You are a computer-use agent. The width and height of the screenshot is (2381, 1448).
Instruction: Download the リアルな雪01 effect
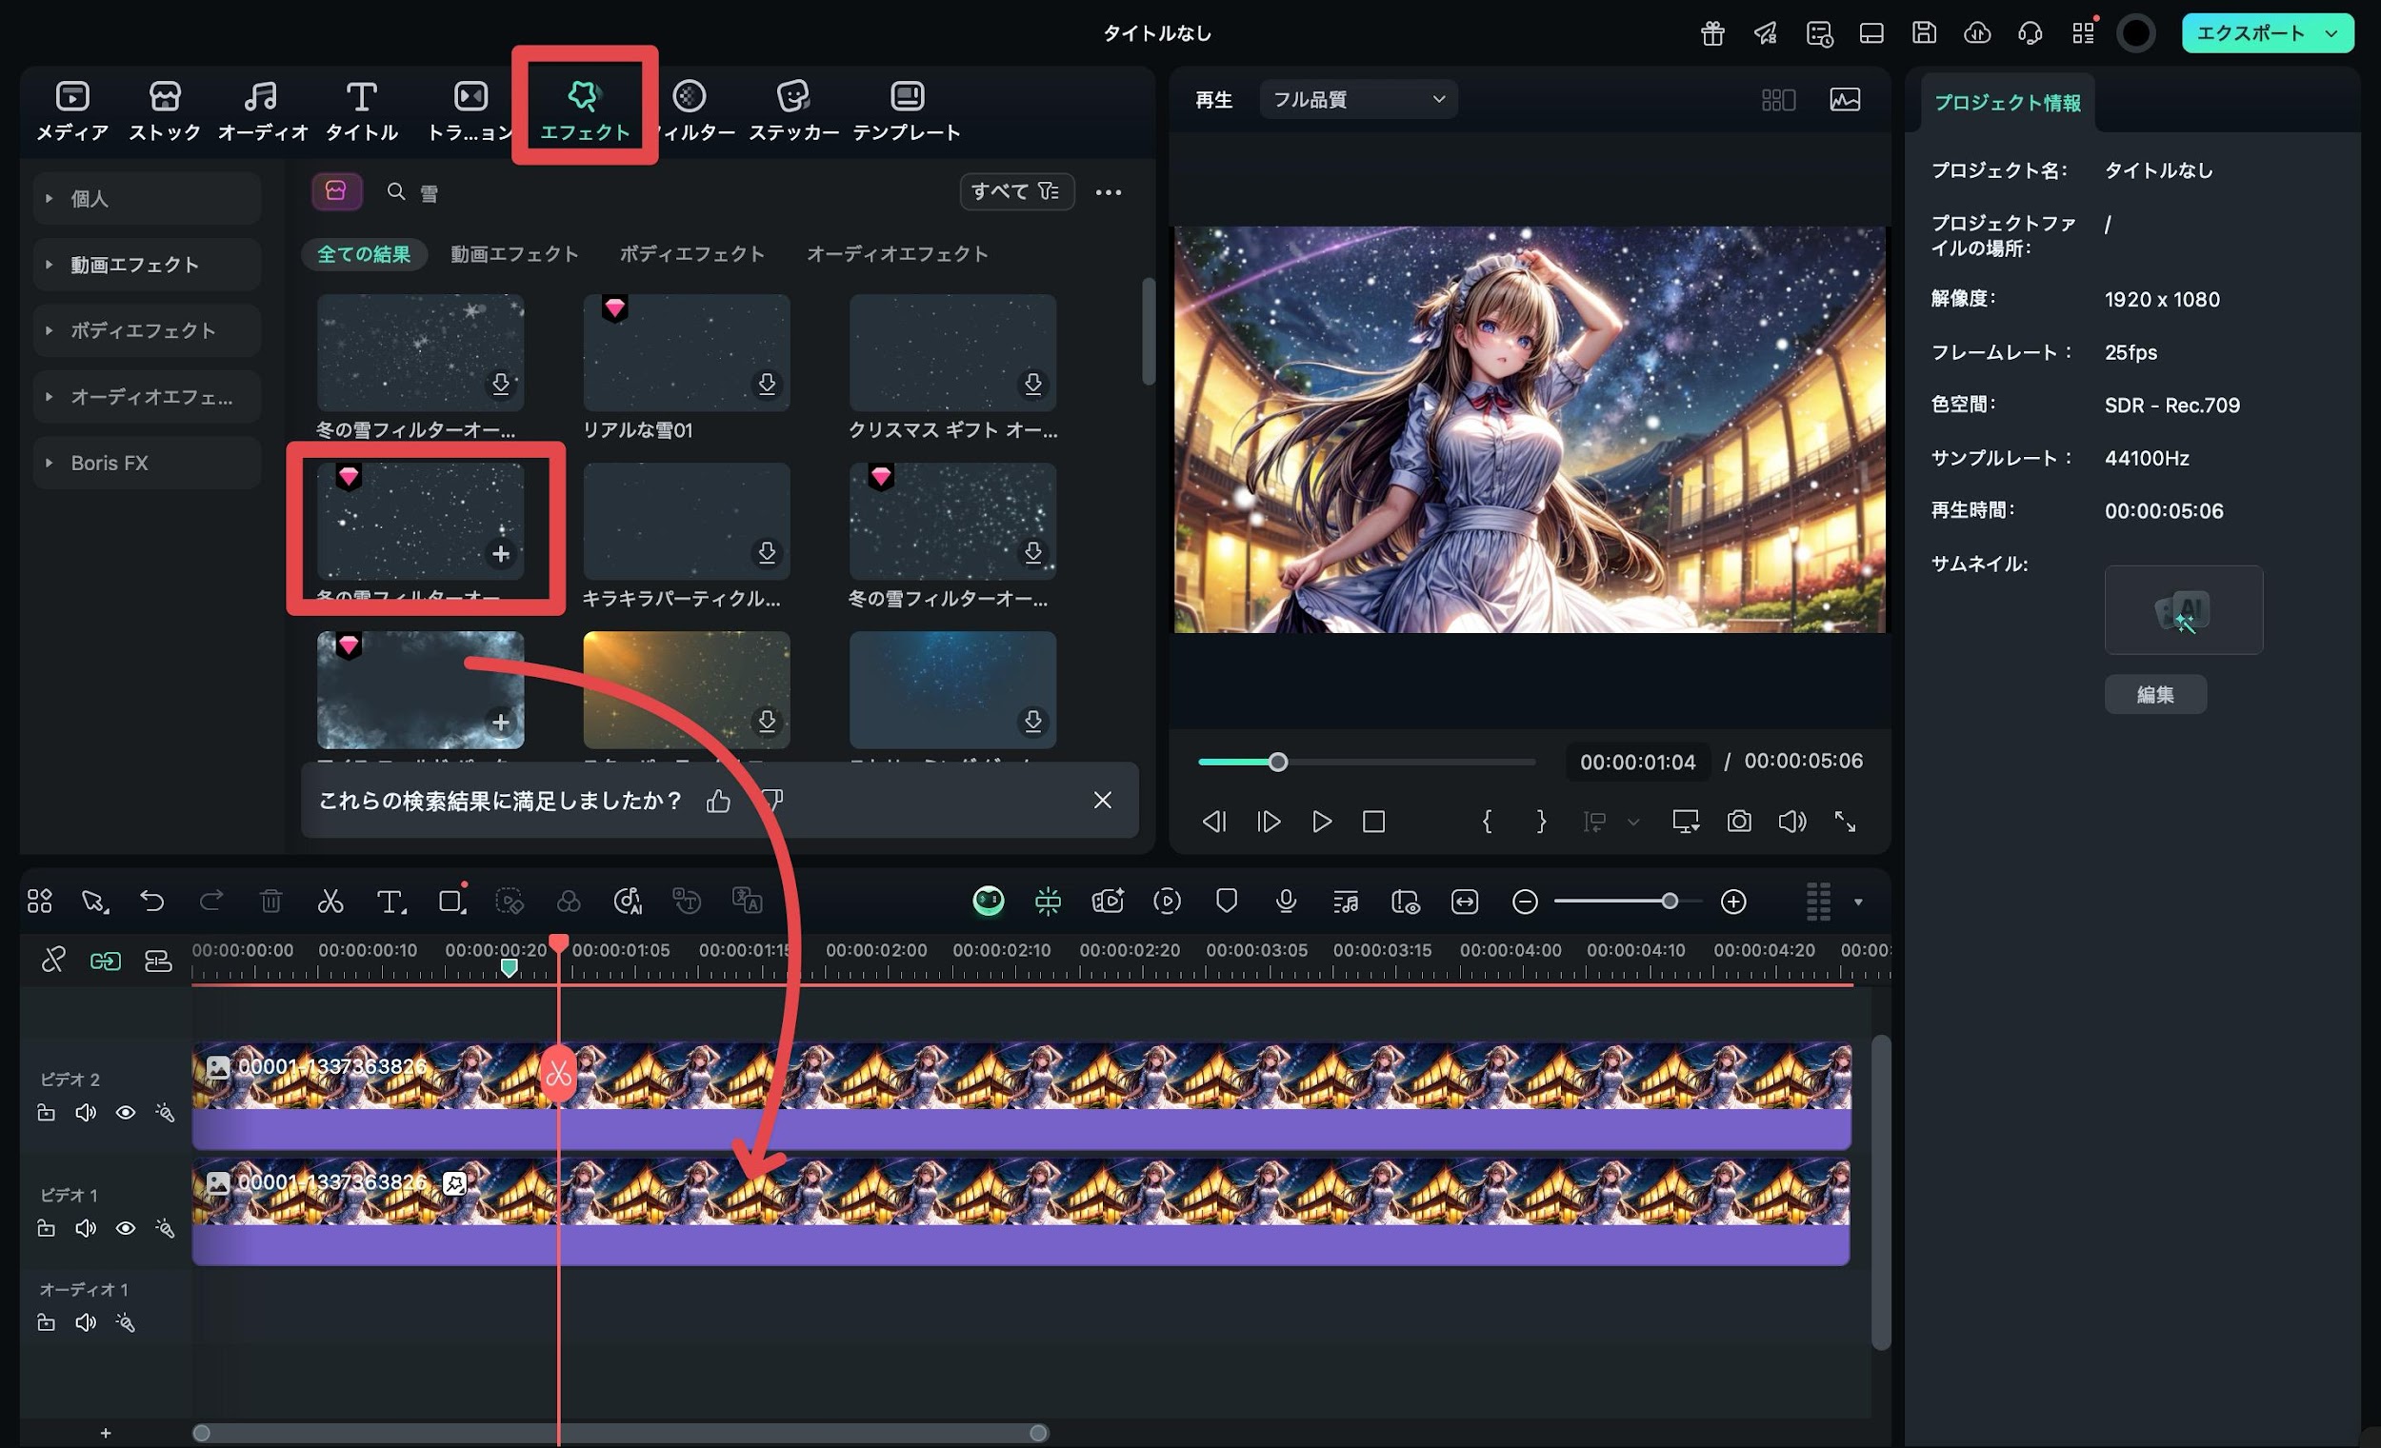click(x=767, y=384)
